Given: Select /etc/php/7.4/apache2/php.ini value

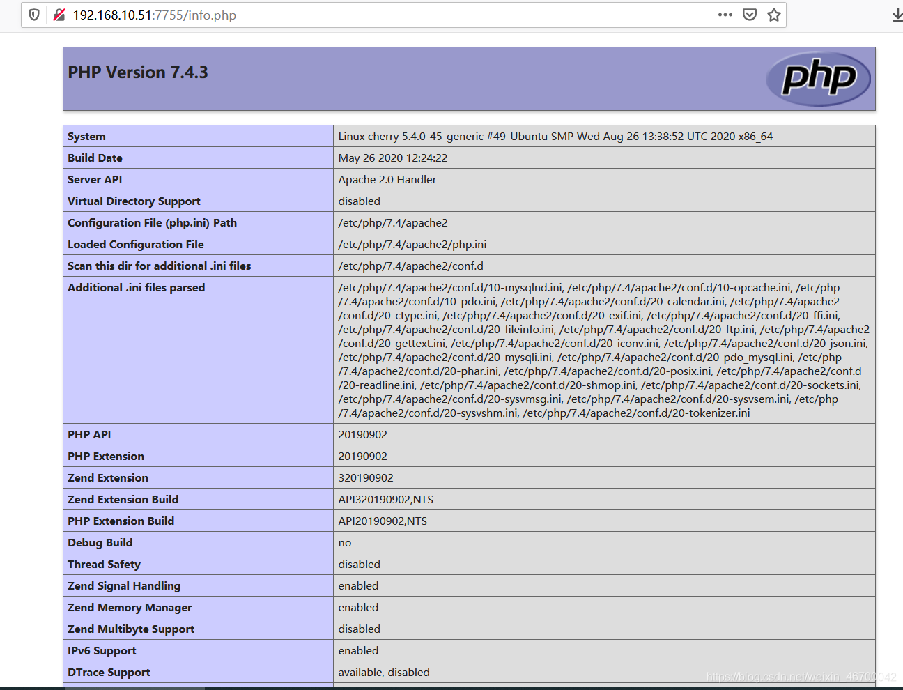Looking at the screenshot, I should pyautogui.click(x=412, y=245).
